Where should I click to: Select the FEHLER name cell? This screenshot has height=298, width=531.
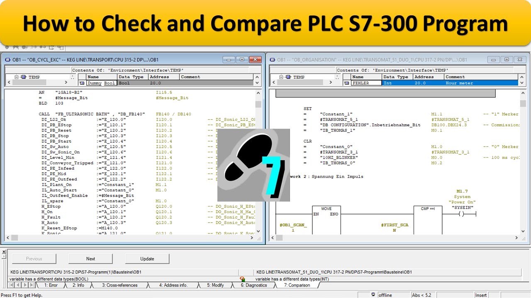(x=366, y=83)
